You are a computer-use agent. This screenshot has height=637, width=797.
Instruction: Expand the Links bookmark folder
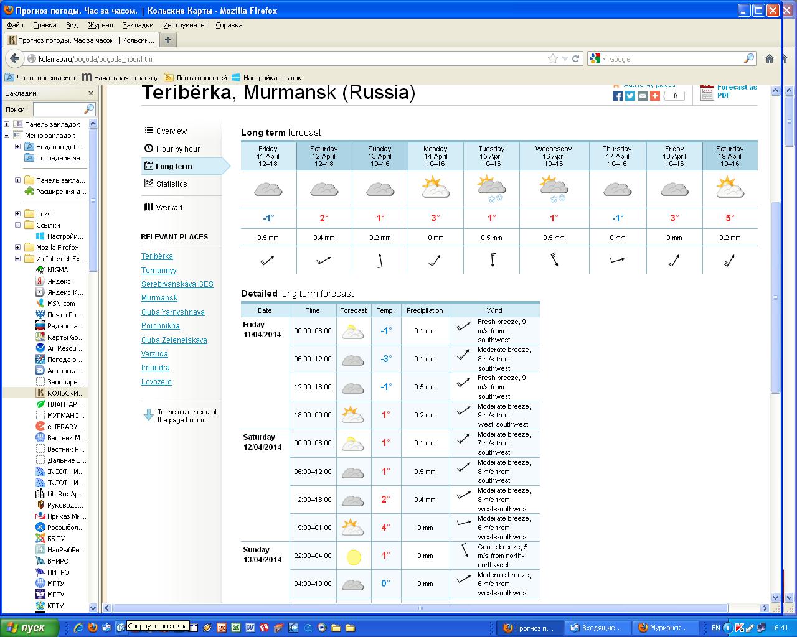point(18,214)
